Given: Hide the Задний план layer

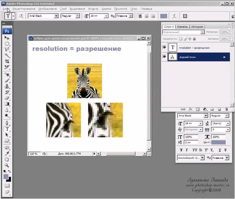Looking at the screenshot, I should click(164, 56).
